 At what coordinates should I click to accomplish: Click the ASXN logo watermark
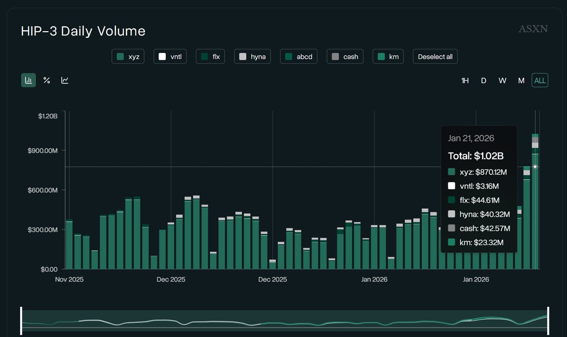pyautogui.click(x=533, y=29)
